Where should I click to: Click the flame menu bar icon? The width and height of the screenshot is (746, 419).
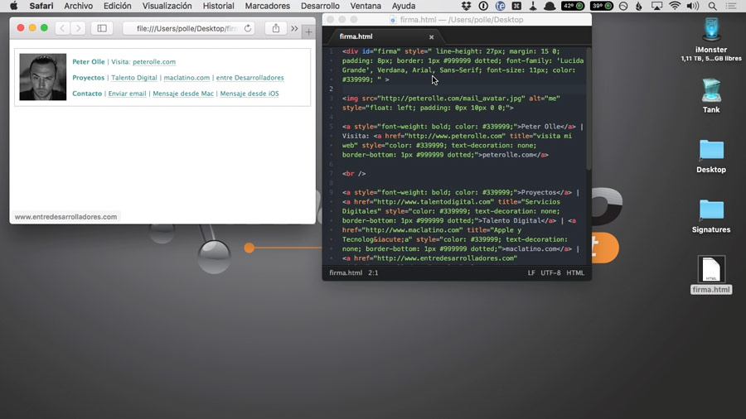pos(639,6)
